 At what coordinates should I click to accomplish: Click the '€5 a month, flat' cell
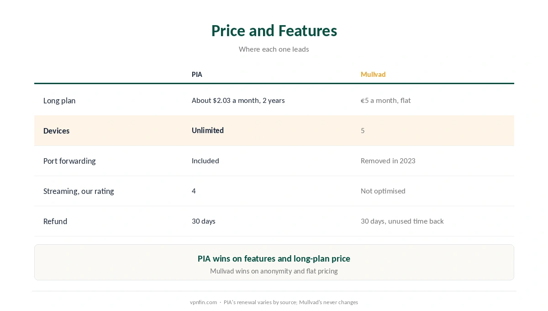(x=386, y=101)
